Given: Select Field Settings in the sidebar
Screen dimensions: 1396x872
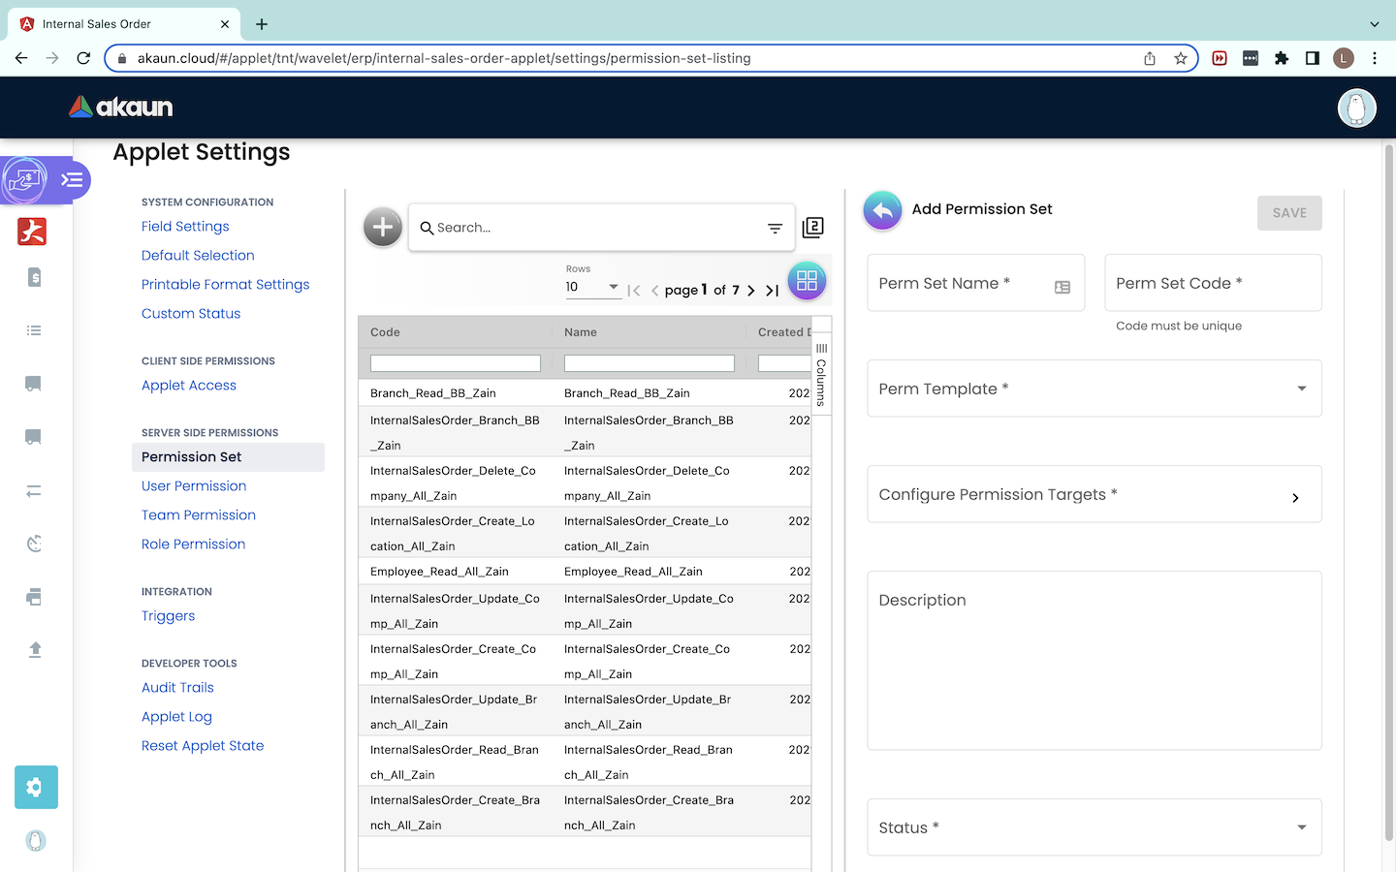Looking at the screenshot, I should [185, 227].
